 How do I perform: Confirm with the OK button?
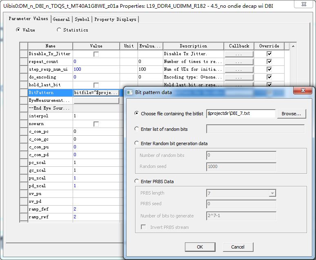pos(200,247)
